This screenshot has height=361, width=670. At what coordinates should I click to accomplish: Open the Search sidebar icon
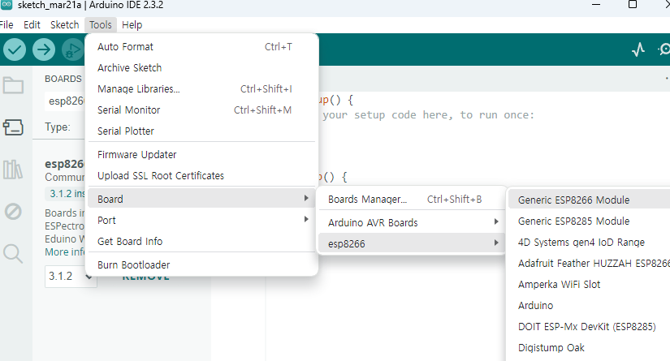13,253
